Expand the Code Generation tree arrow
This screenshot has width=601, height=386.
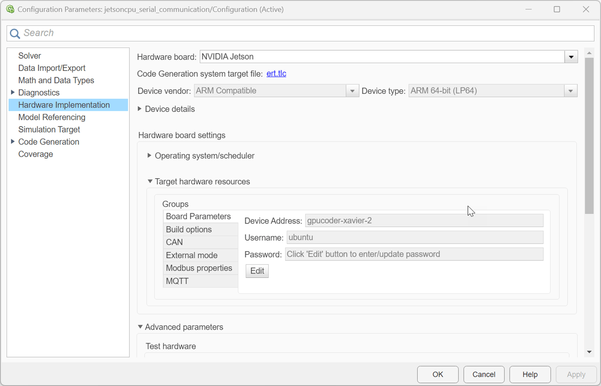tap(13, 142)
